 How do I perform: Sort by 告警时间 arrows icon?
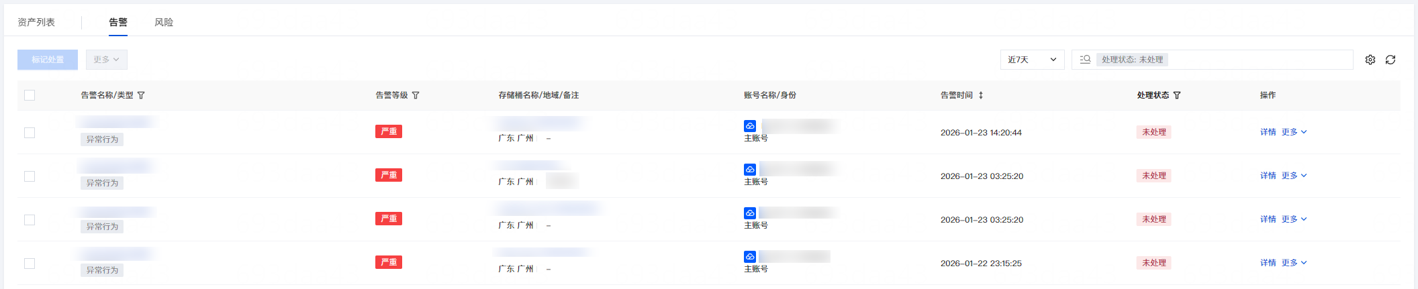tap(981, 95)
